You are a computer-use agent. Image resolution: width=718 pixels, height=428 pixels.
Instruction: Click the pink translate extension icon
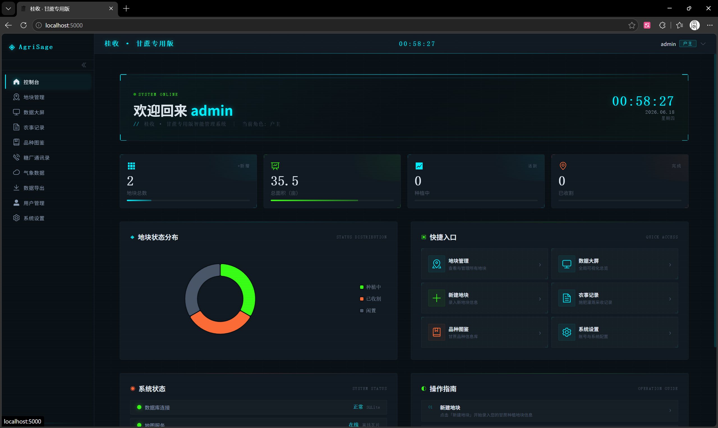pos(647,25)
